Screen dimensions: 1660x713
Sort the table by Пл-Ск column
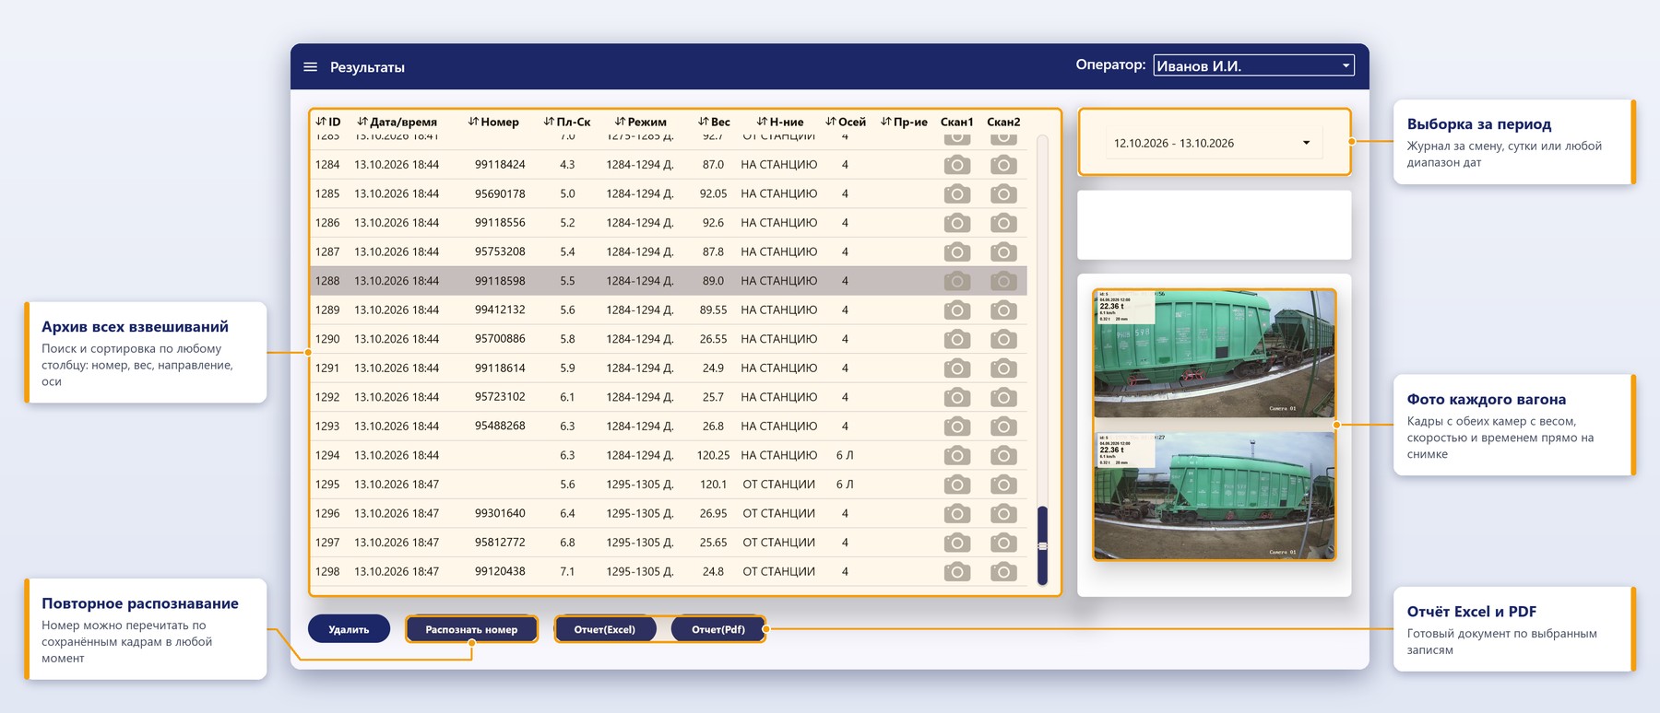tap(567, 122)
